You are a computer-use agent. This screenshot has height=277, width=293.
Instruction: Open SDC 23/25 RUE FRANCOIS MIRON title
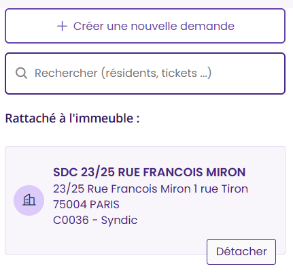coord(150,172)
